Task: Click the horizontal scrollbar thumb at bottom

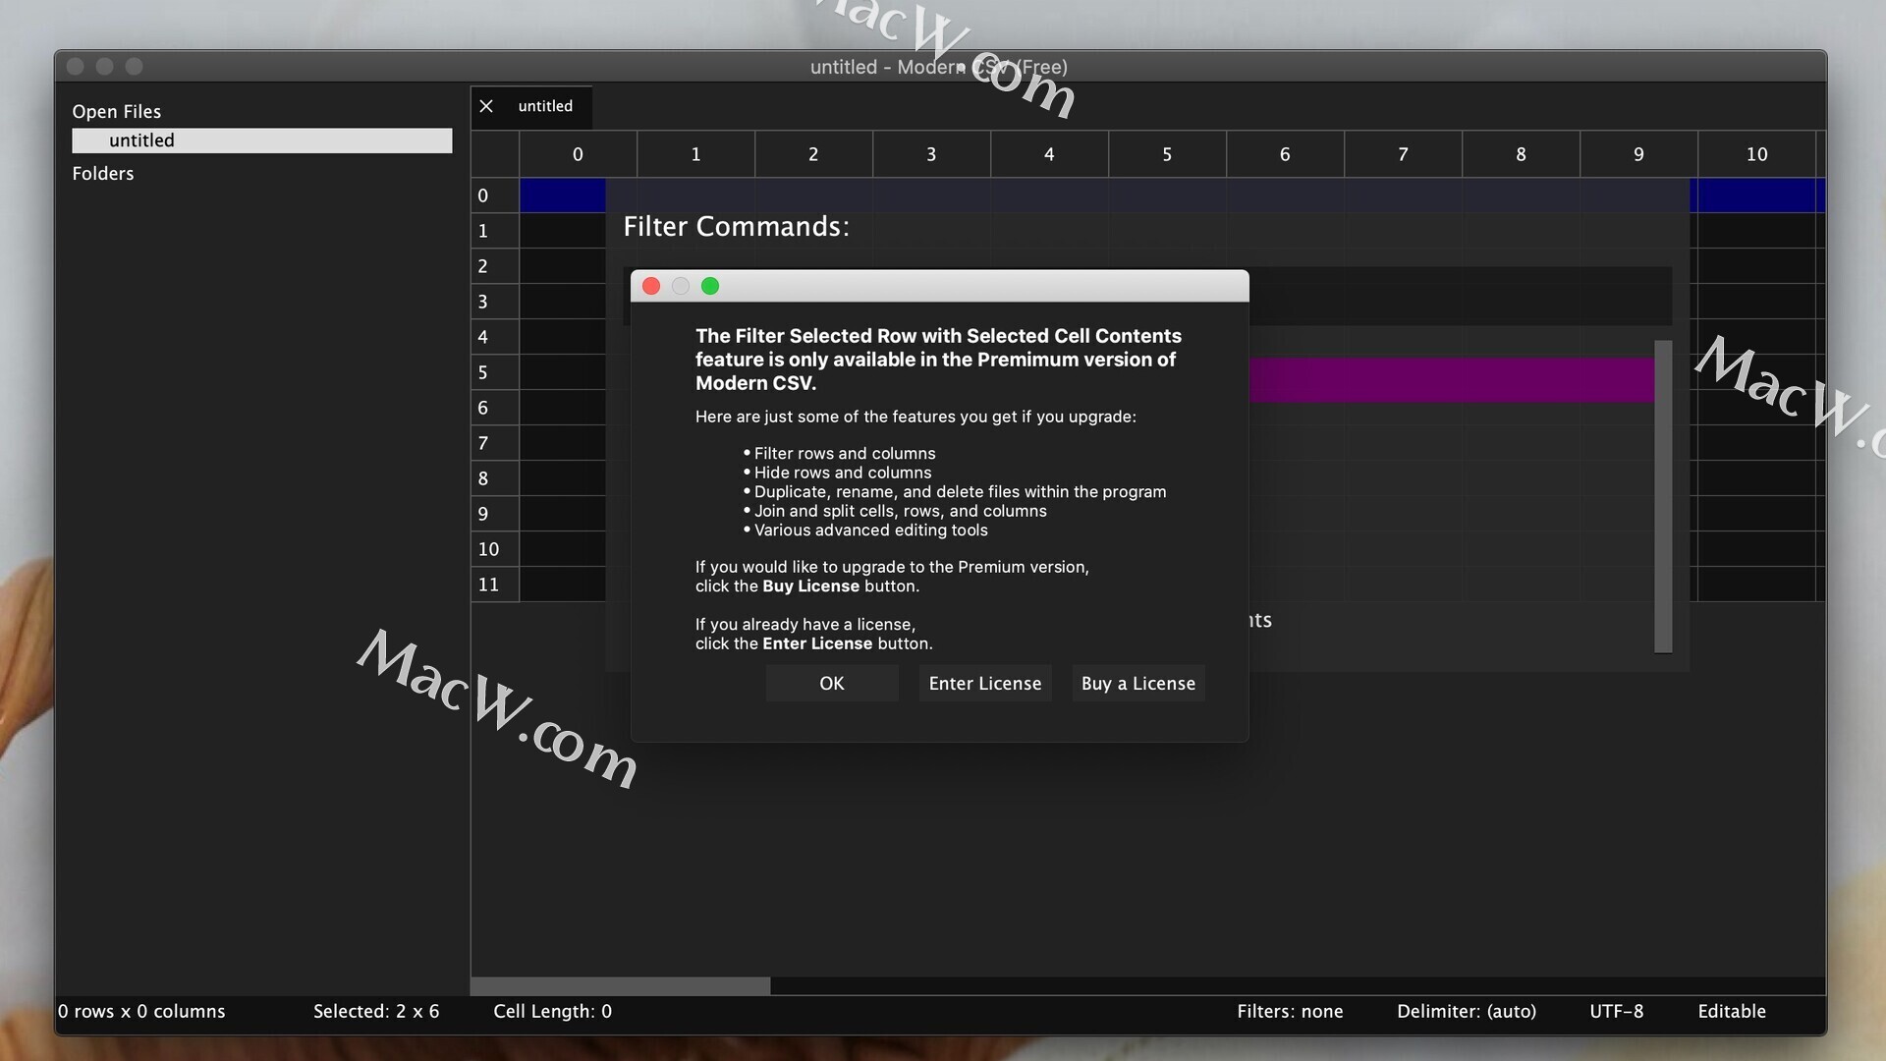Action: (621, 985)
